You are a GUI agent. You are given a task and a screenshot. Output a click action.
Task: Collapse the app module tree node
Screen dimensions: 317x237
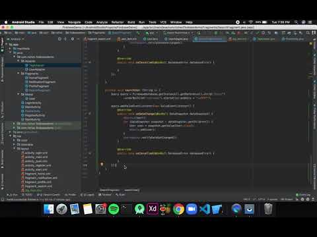[6, 44]
